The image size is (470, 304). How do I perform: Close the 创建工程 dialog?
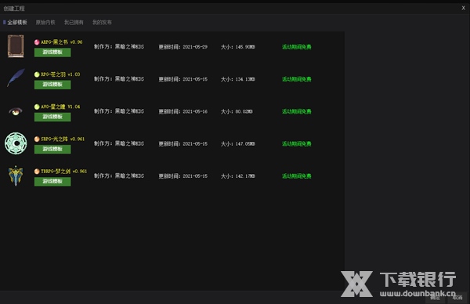click(464, 8)
